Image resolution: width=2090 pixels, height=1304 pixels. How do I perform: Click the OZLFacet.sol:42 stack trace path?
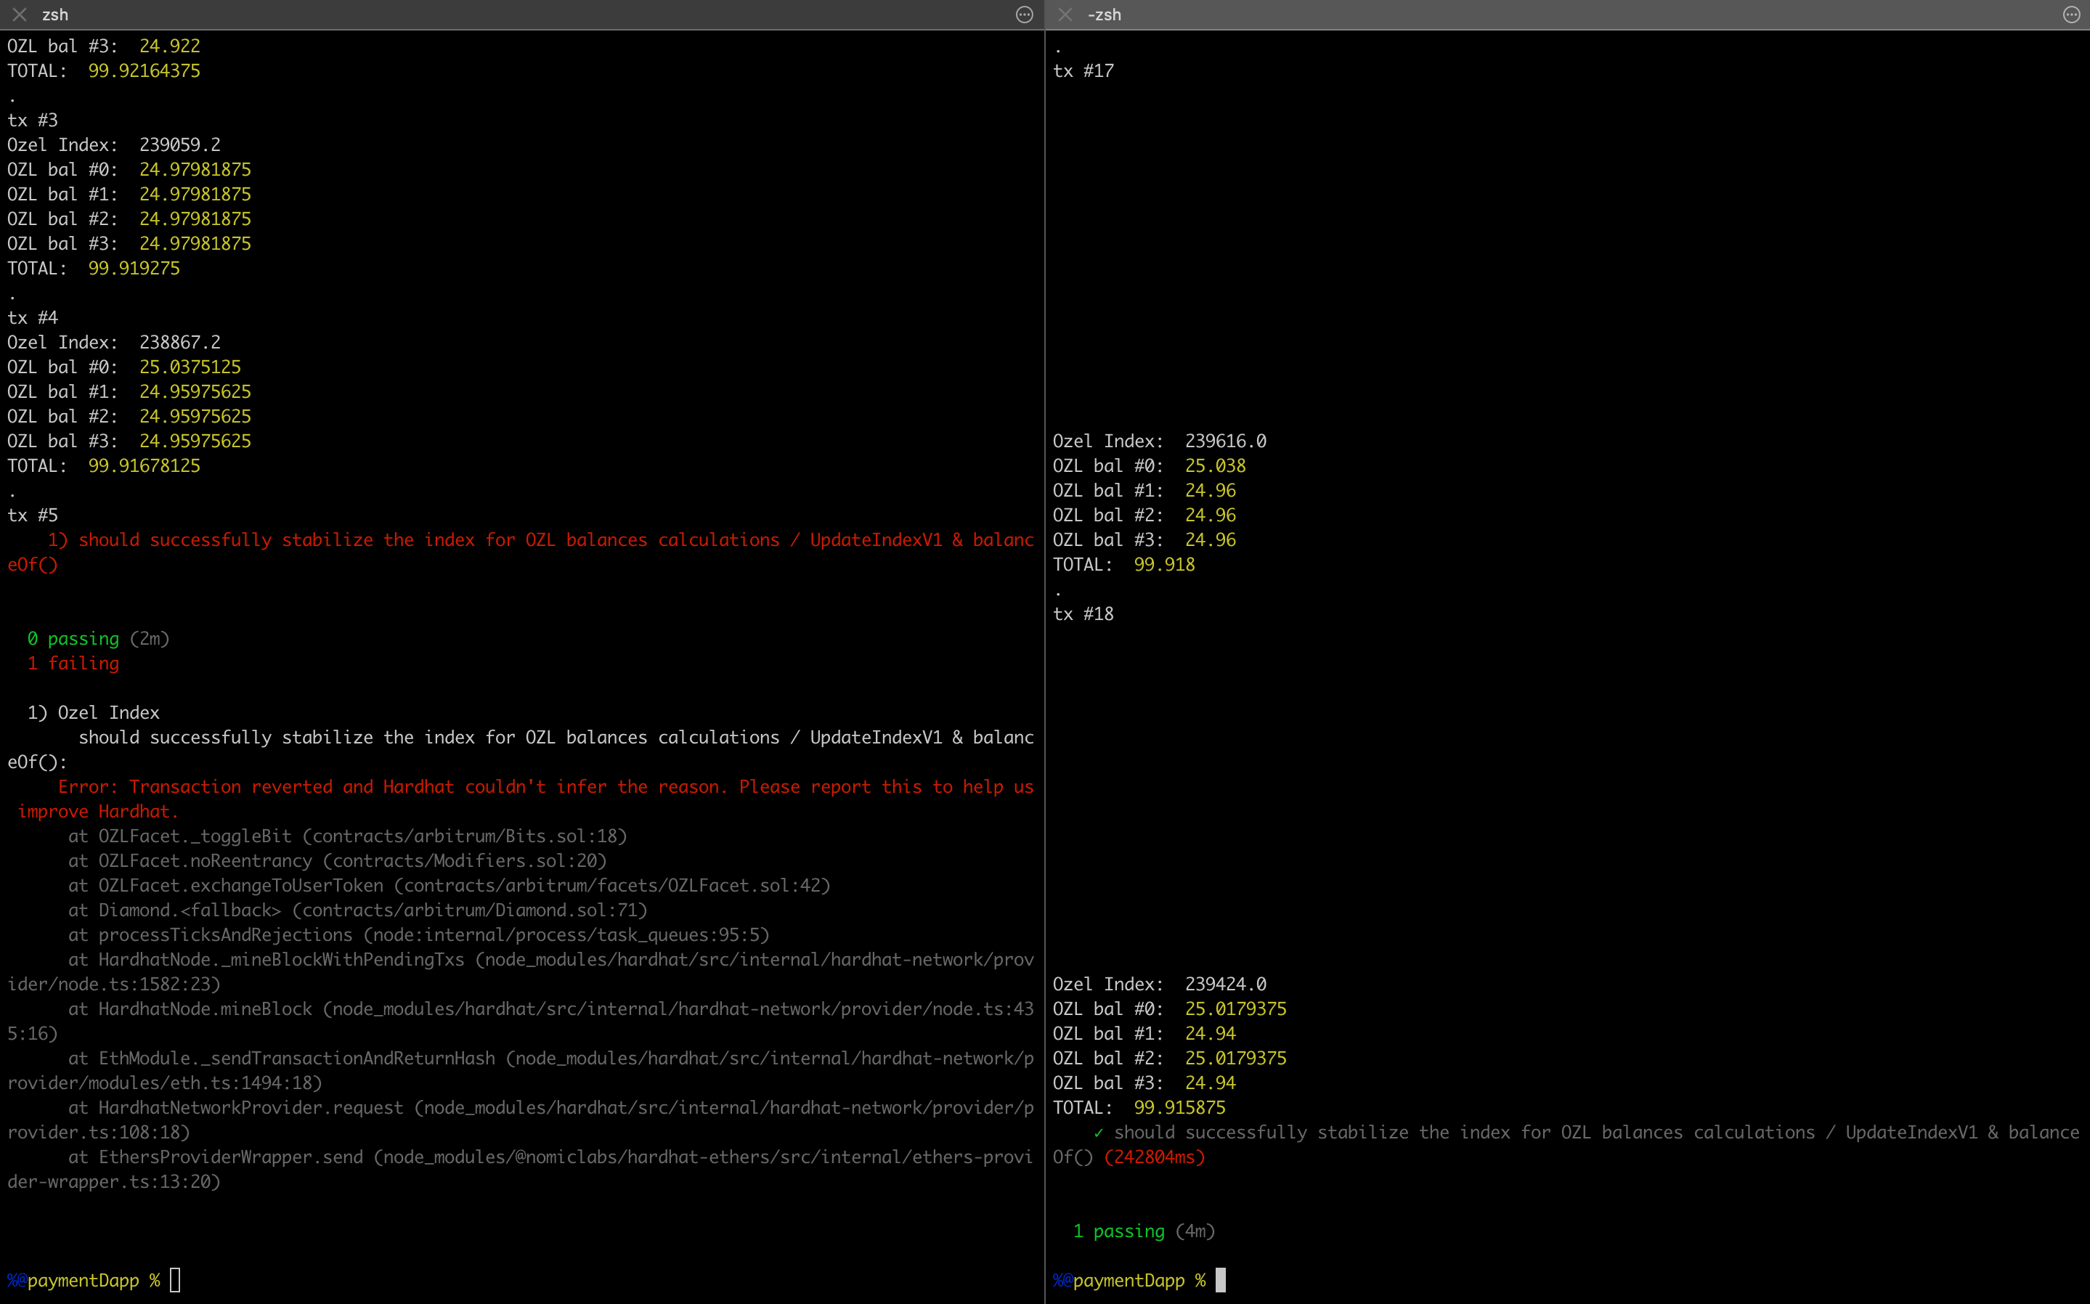tap(612, 885)
